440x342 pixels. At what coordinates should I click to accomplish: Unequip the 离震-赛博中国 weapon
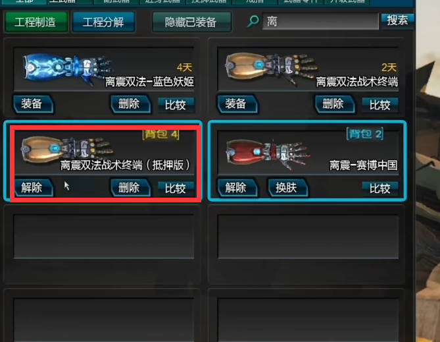(237, 187)
